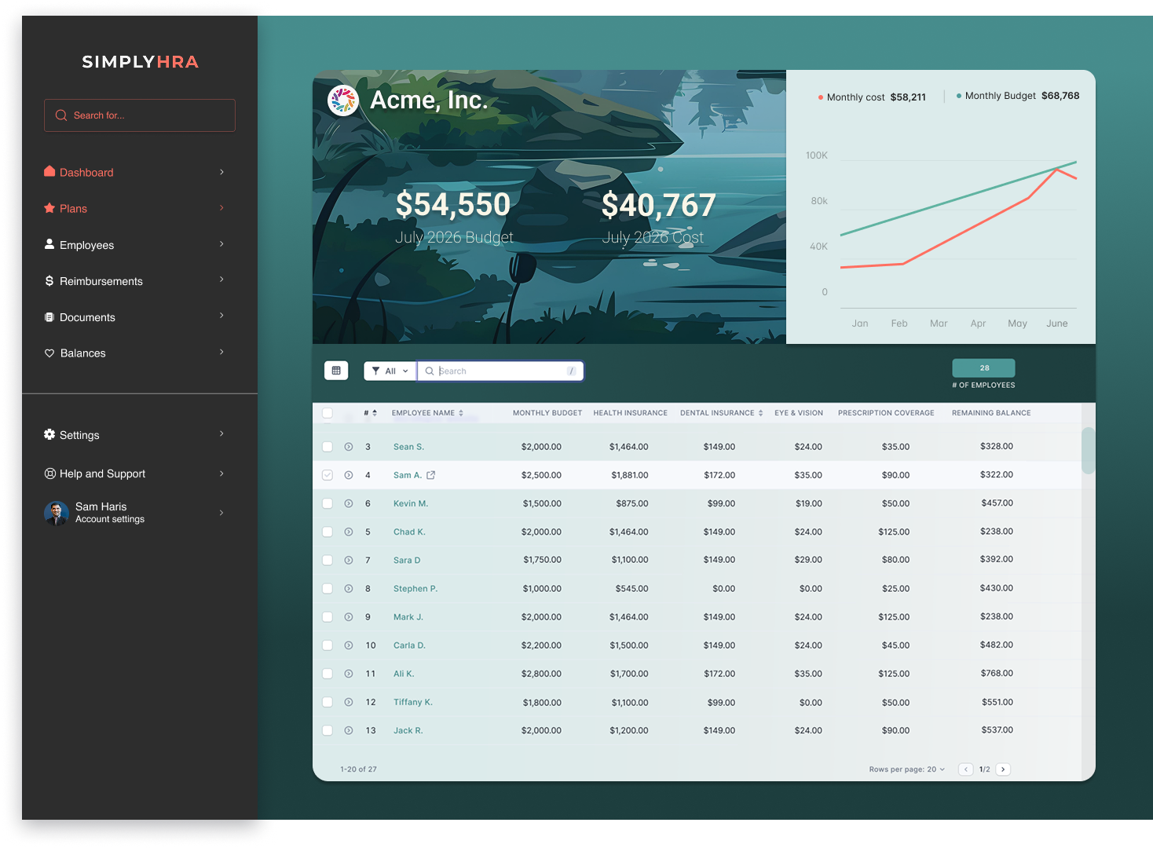
Task: Toggle the select-all header checkbox
Action: tap(328, 413)
